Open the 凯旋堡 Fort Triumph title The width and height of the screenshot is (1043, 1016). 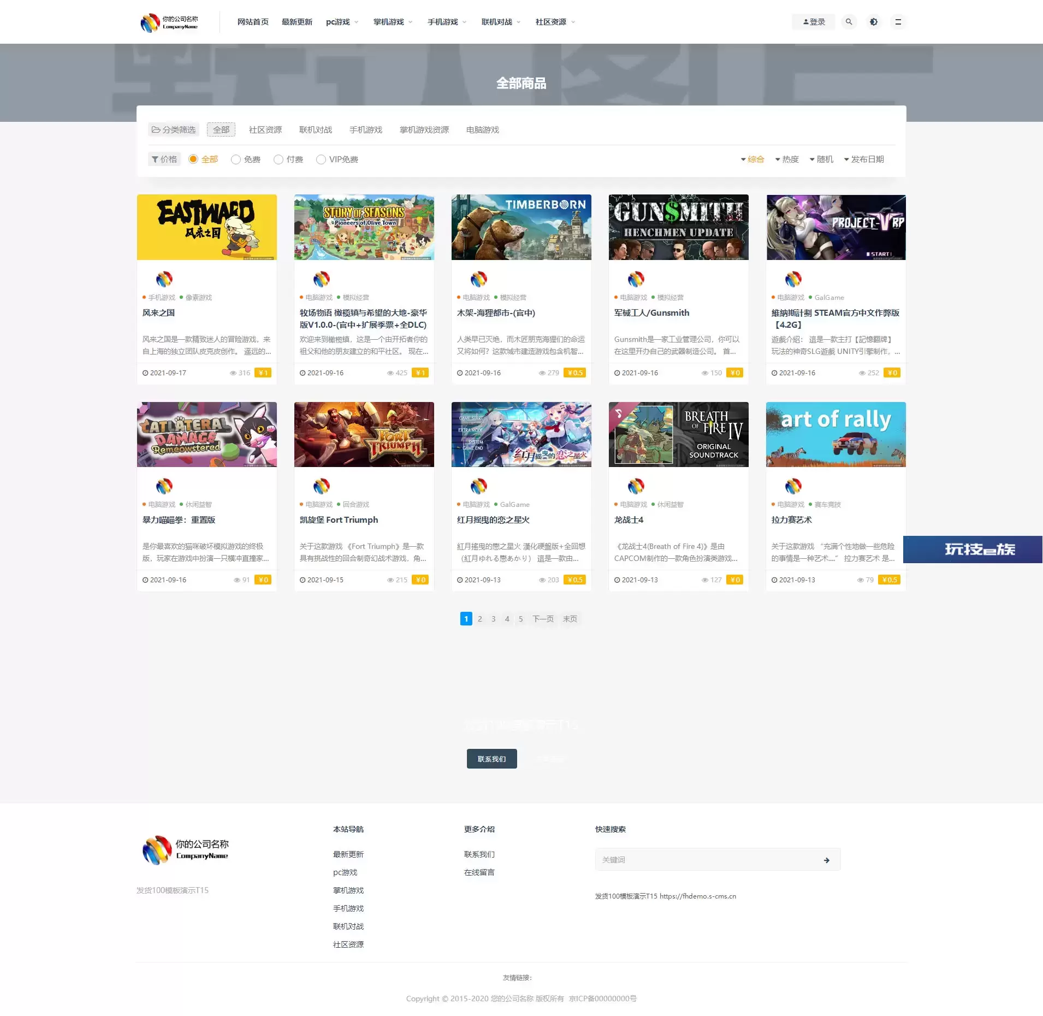tap(339, 520)
